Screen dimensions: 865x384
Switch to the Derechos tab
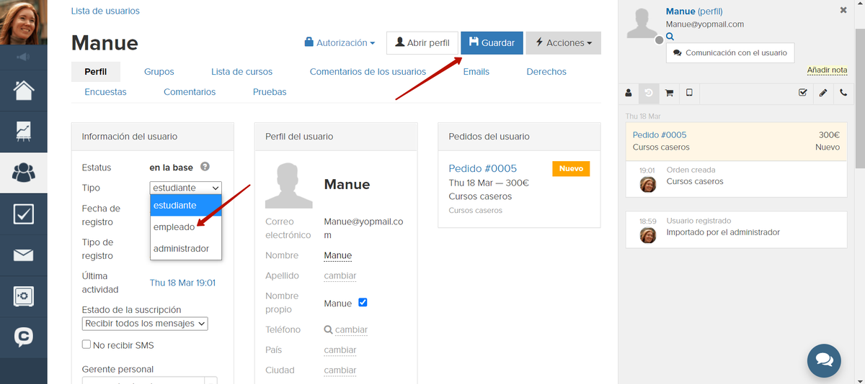point(546,72)
